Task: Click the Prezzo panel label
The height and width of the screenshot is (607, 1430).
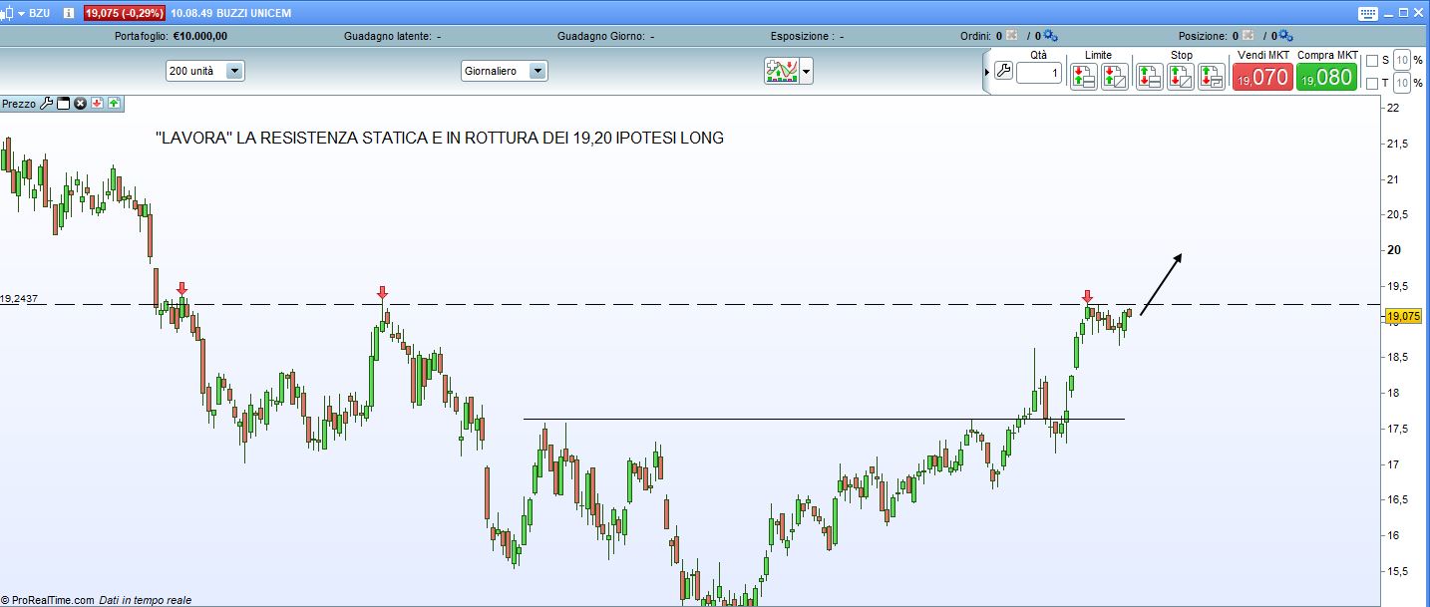Action: tap(19, 104)
